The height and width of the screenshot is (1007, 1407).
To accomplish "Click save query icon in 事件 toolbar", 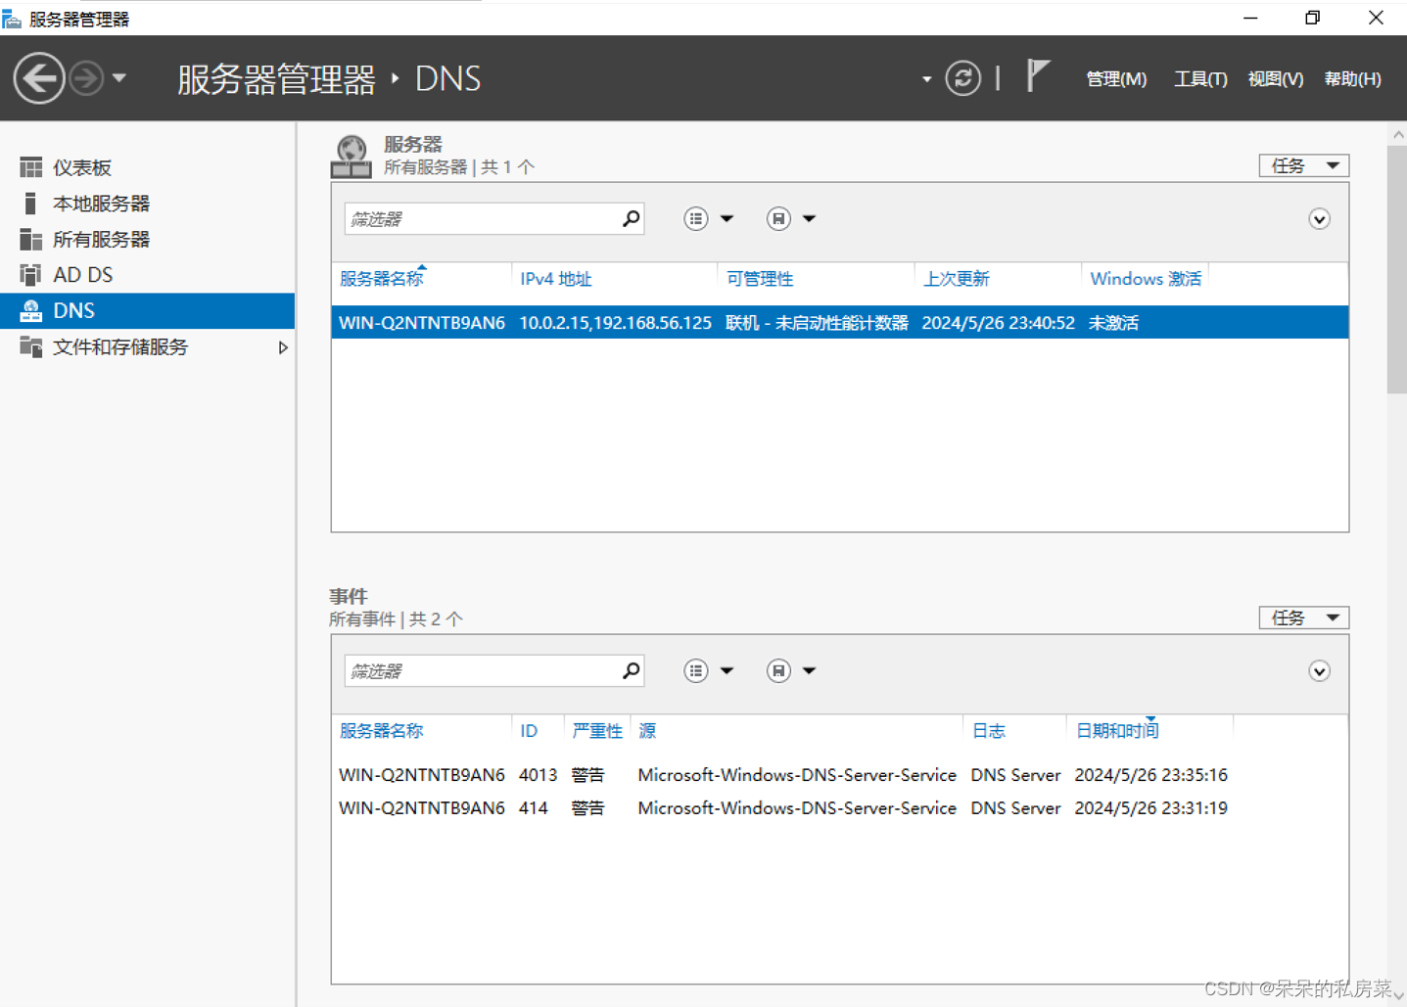I will [778, 671].
